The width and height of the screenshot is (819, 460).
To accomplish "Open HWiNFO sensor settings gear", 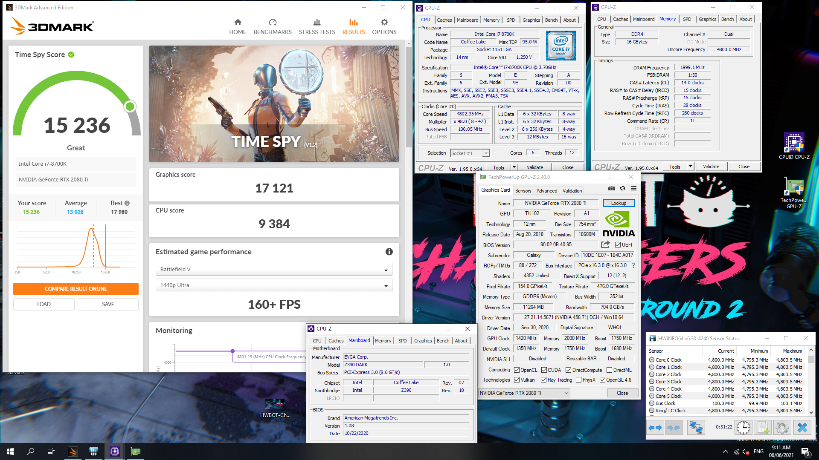I will coord(782,427).
